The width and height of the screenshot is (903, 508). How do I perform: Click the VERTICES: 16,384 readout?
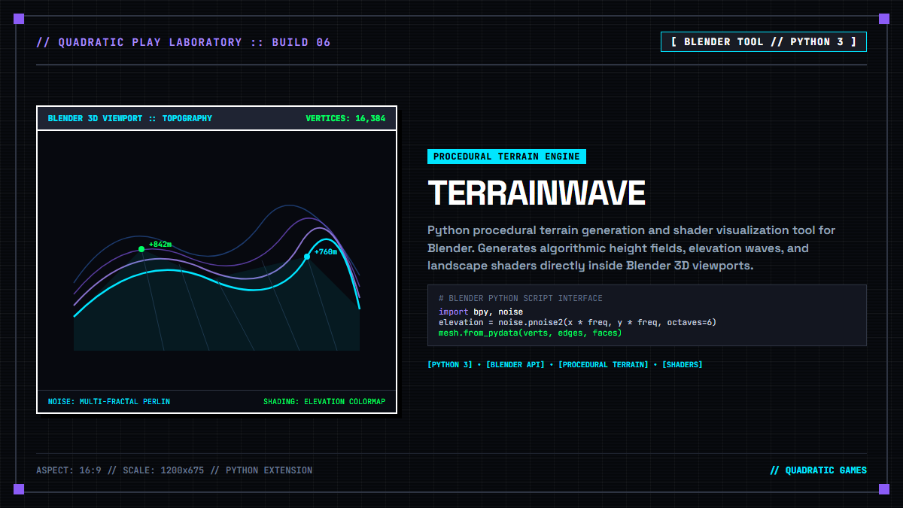pos(345,118)
